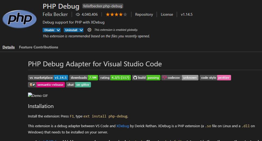The width and height of the screenshot is (262, 141).
Task: Switch to the Feature Contributions tab
Action: [39, 47]
